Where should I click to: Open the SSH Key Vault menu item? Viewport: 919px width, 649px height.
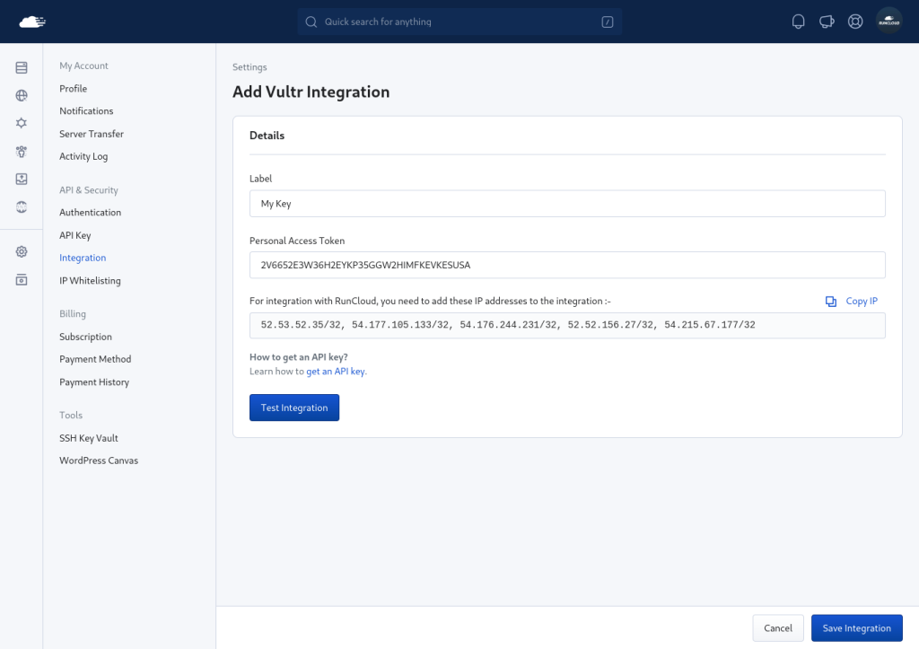[x=89, y=438]
